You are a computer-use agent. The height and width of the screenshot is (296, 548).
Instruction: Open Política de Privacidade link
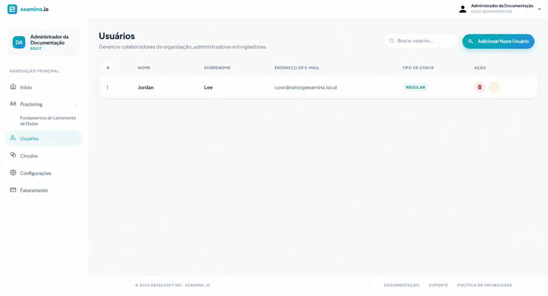click(x=485, y=285)
